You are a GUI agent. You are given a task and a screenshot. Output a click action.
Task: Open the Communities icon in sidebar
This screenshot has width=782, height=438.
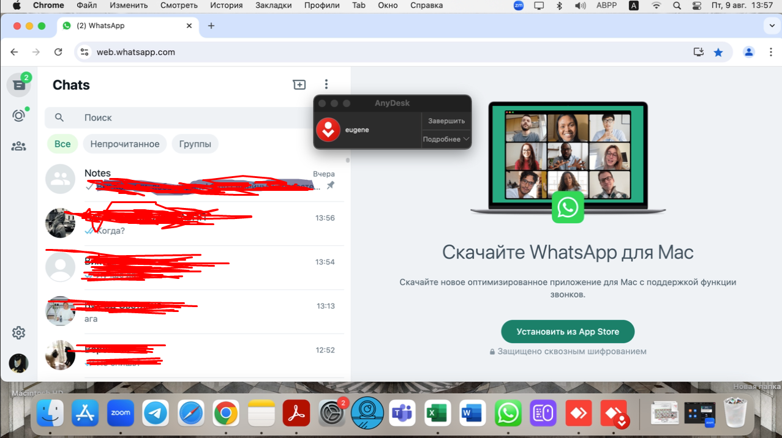coord(18,146)
